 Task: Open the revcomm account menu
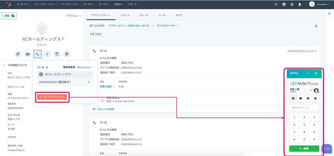[x=323, y=4]
